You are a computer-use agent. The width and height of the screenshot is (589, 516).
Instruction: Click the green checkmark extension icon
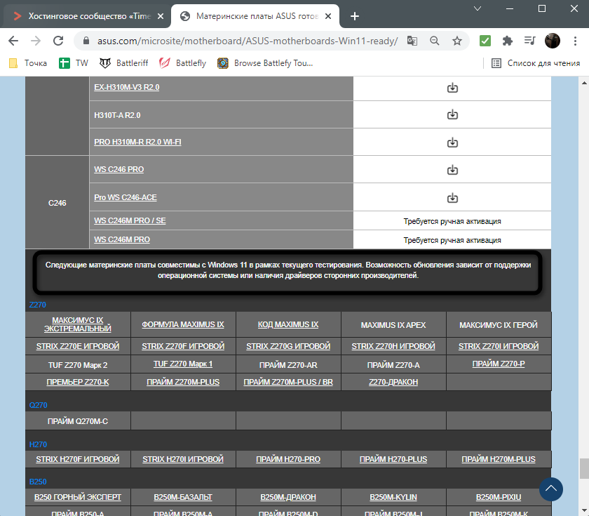(x=485, y=41)
